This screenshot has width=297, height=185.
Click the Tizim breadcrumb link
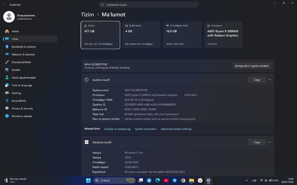click(87, 15)
